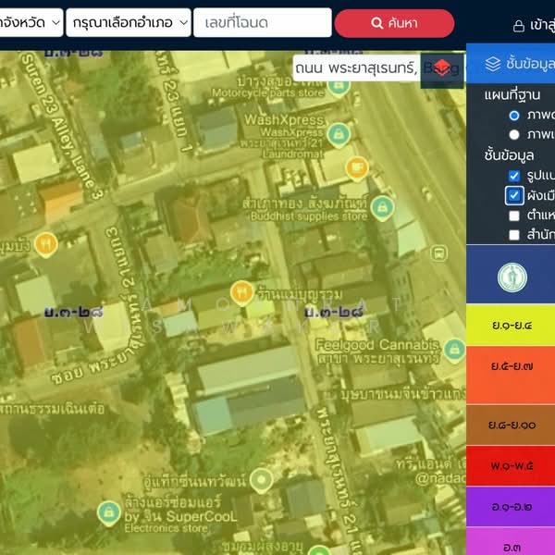The image size is (555, 555).
Task: Click the title deed number input field
Action: pyautogui.click(x=262, y=23)
